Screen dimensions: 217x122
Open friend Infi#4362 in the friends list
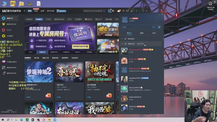[x=141, y=108]
